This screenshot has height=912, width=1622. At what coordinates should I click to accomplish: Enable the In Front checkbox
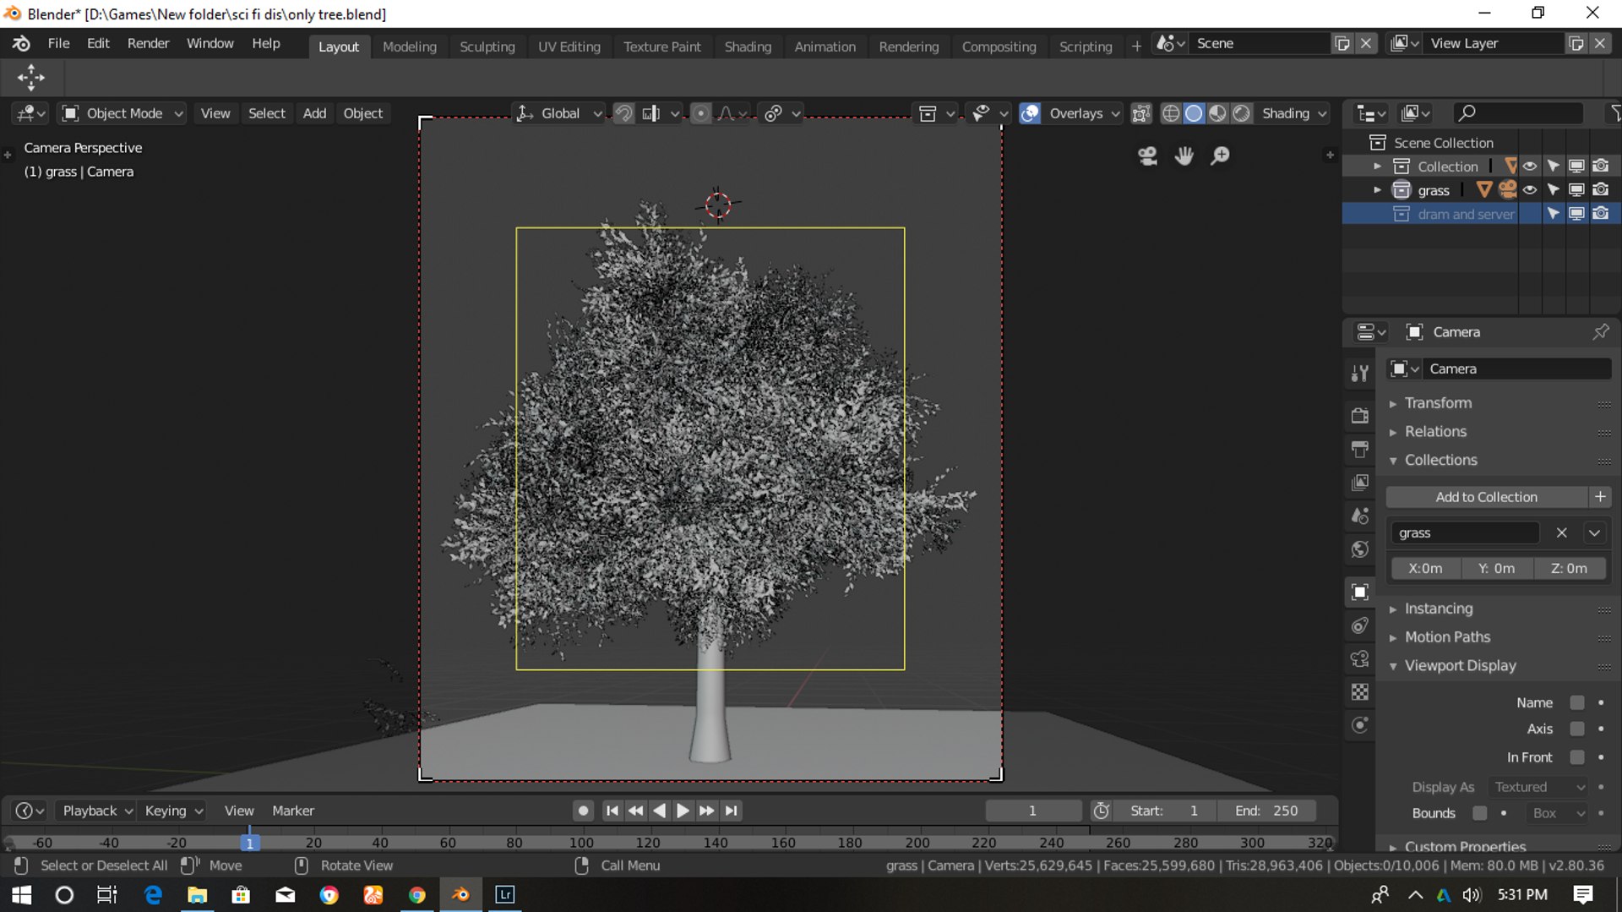click(x=1576, y=758)
